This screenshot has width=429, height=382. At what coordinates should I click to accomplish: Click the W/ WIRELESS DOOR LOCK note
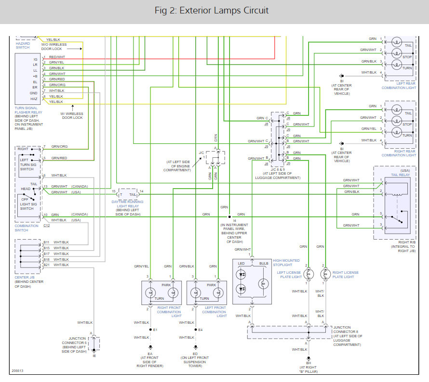[72, 116]
